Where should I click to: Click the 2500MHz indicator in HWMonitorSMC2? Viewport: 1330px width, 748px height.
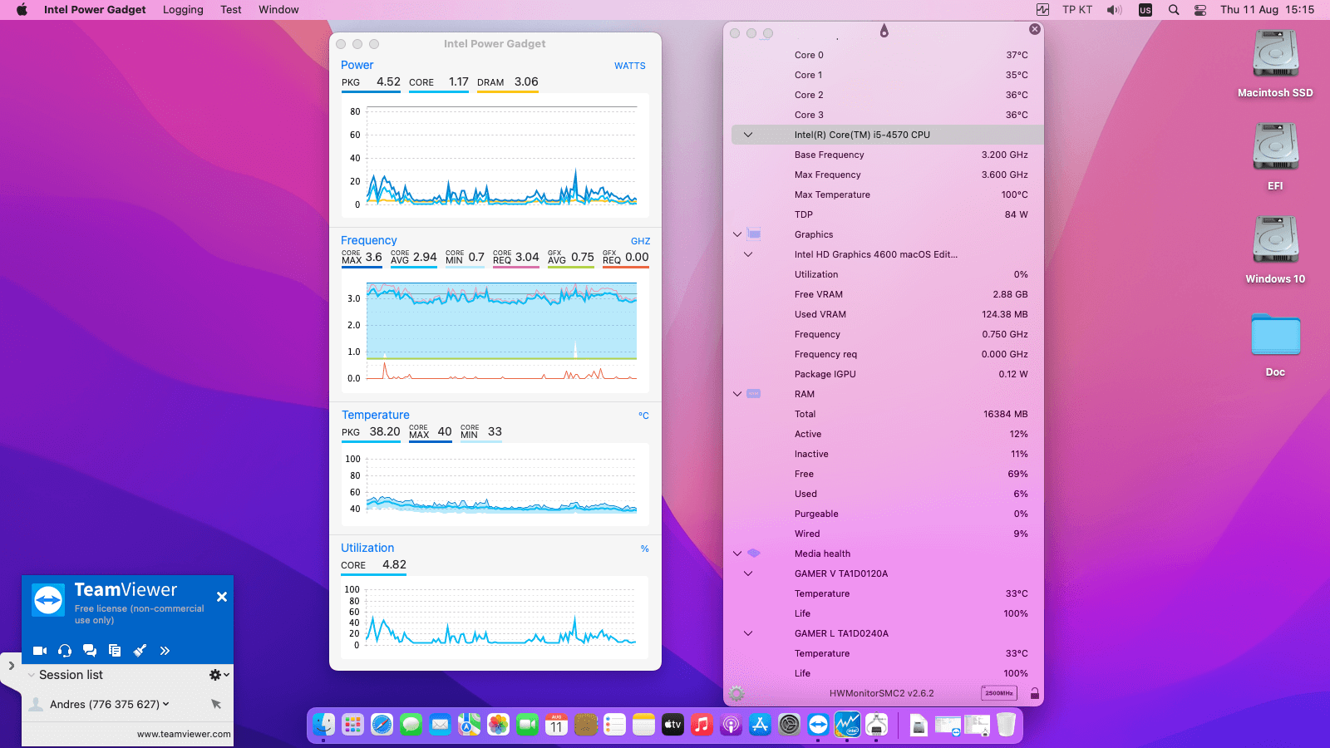(x=999, y=693)
